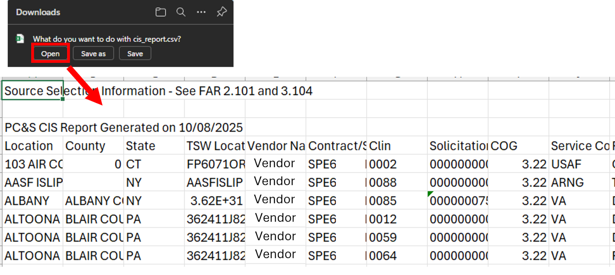
Task: Select the 3.22 COG cell in USAF row
Action: (519, 164)
